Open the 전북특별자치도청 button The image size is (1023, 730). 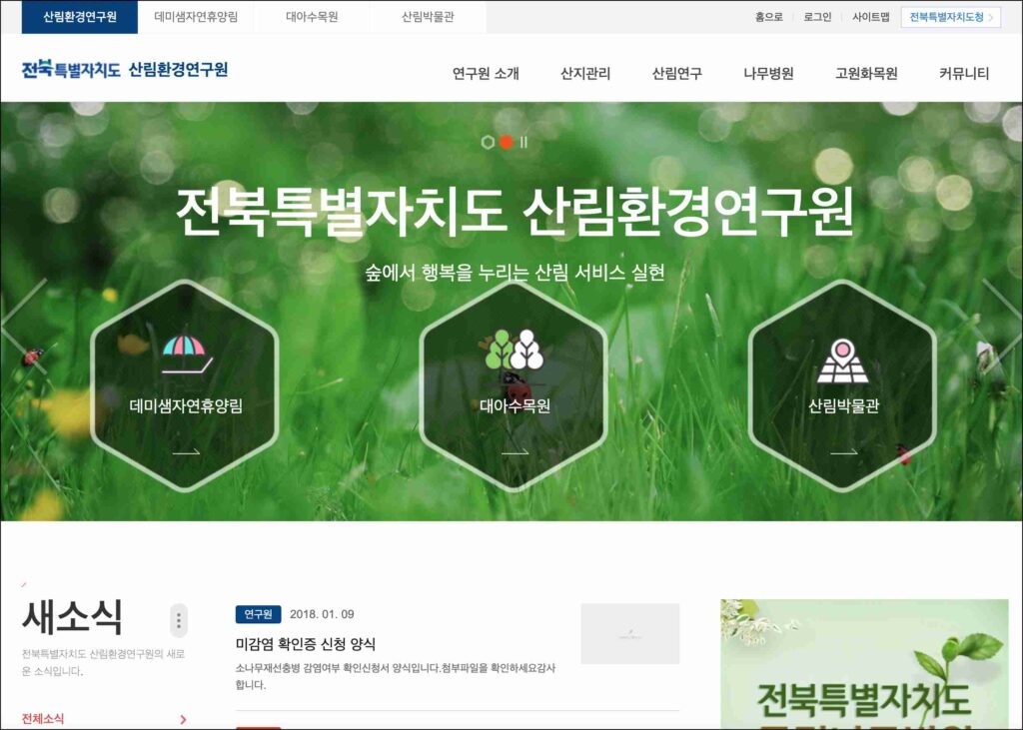[x=950, y=17]
